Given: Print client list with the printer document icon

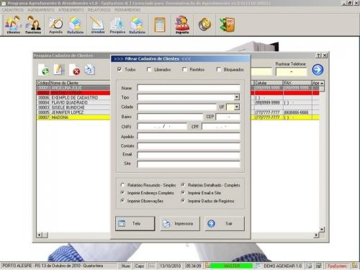Looking at the screenshot, I should click(x=89, y=70).
